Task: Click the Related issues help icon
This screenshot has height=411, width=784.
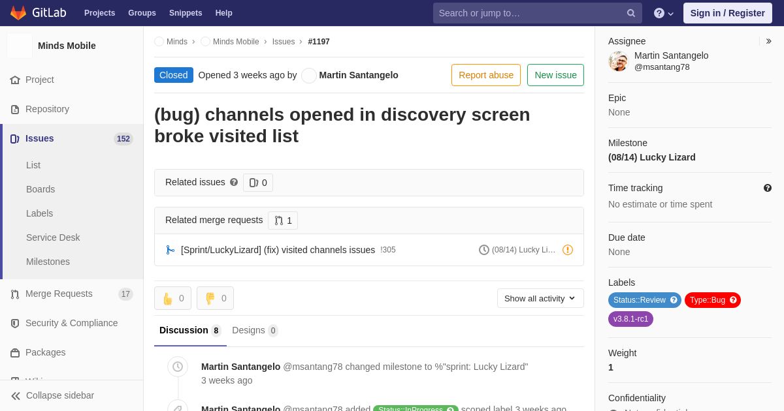Action: (234, 182)
